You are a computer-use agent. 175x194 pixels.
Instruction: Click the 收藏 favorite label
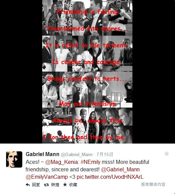[73, 185]
